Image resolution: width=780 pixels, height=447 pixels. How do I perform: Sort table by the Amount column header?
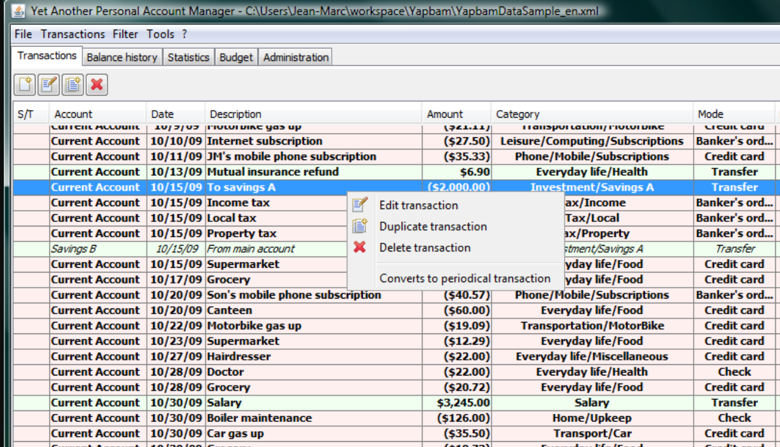(x=445, y=114)
